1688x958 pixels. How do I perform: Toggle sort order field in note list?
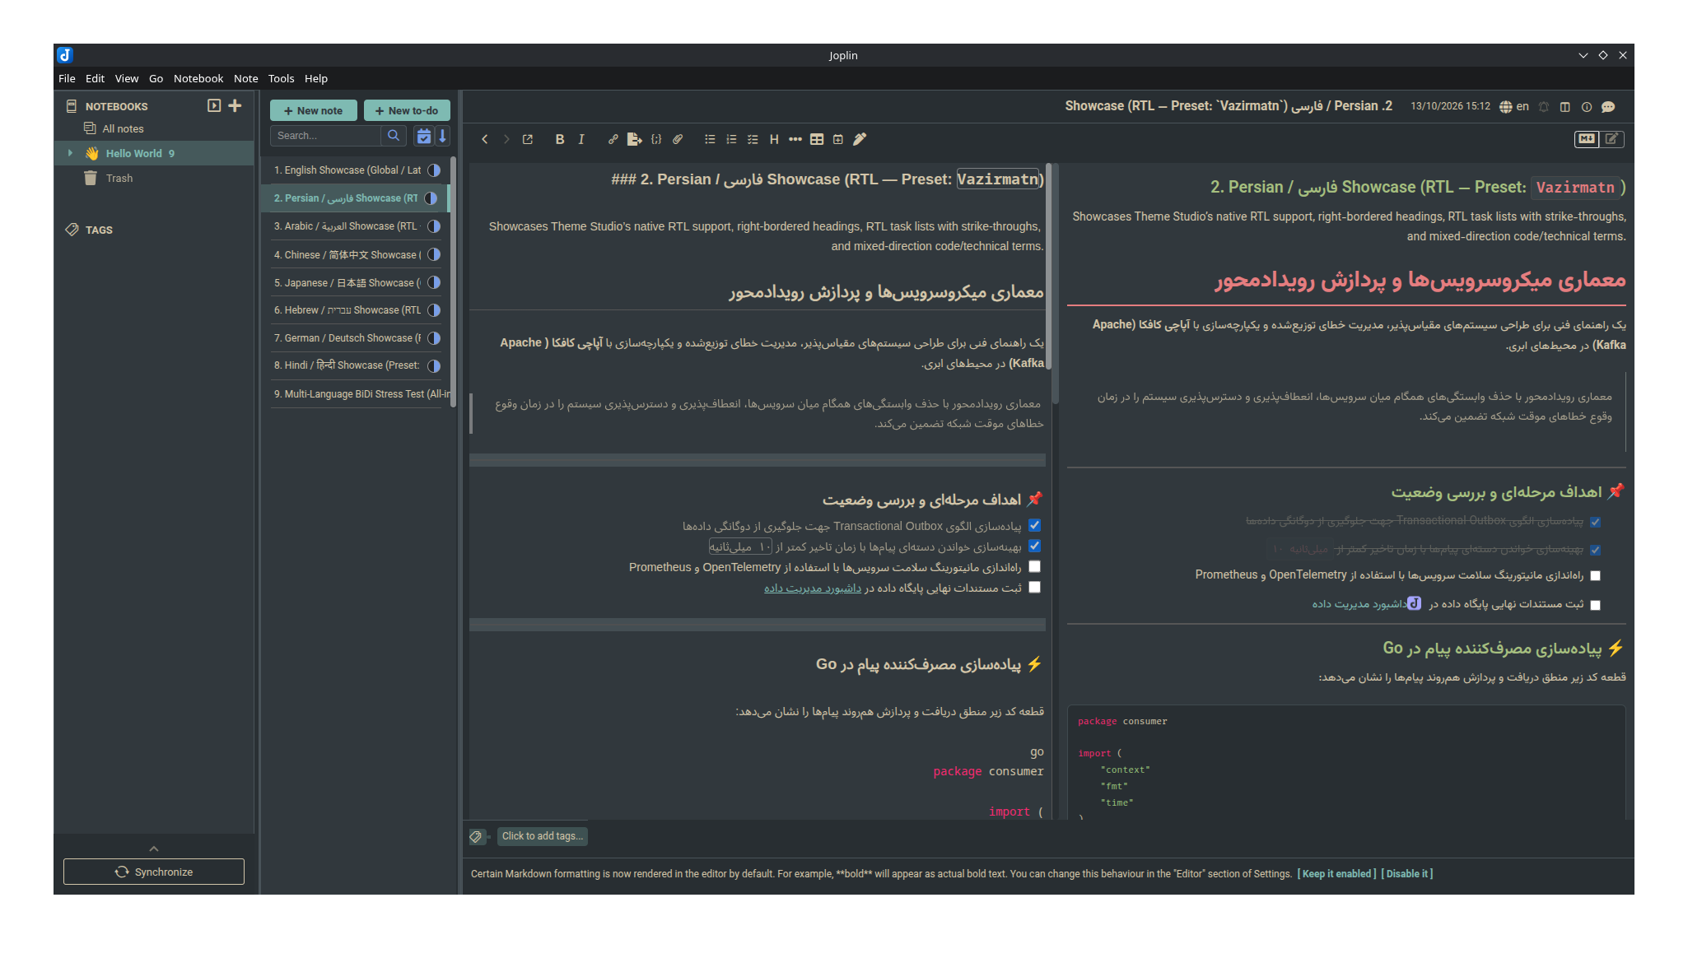pyautogui.click(x=423, y=136)
